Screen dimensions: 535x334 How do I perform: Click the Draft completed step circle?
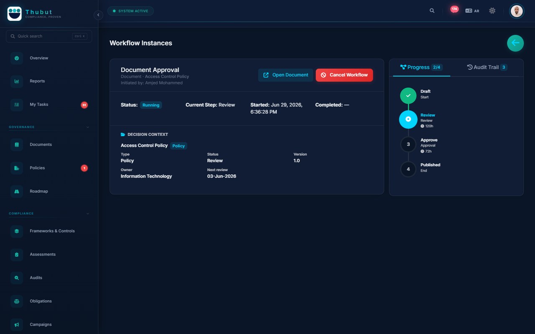[x=408, y=96]
